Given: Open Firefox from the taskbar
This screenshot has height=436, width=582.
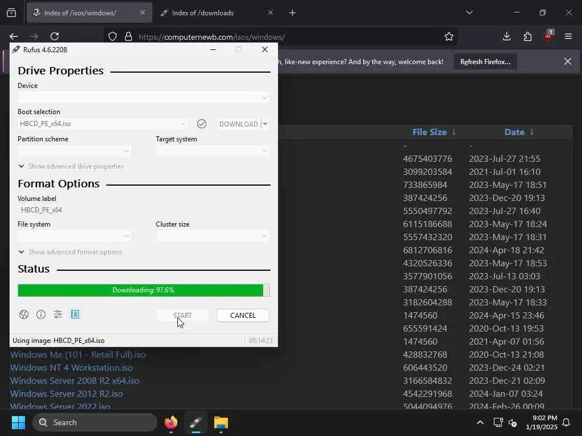Looking at the screenshot, I should click(171, 422).
